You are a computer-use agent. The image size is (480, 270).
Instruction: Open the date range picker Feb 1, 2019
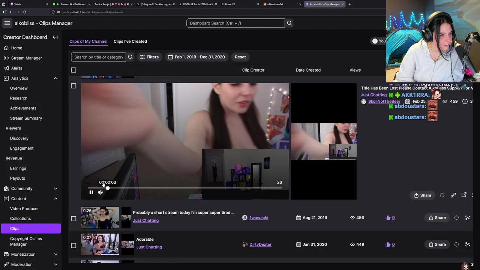pyautogui.click(x=196, y=57)
